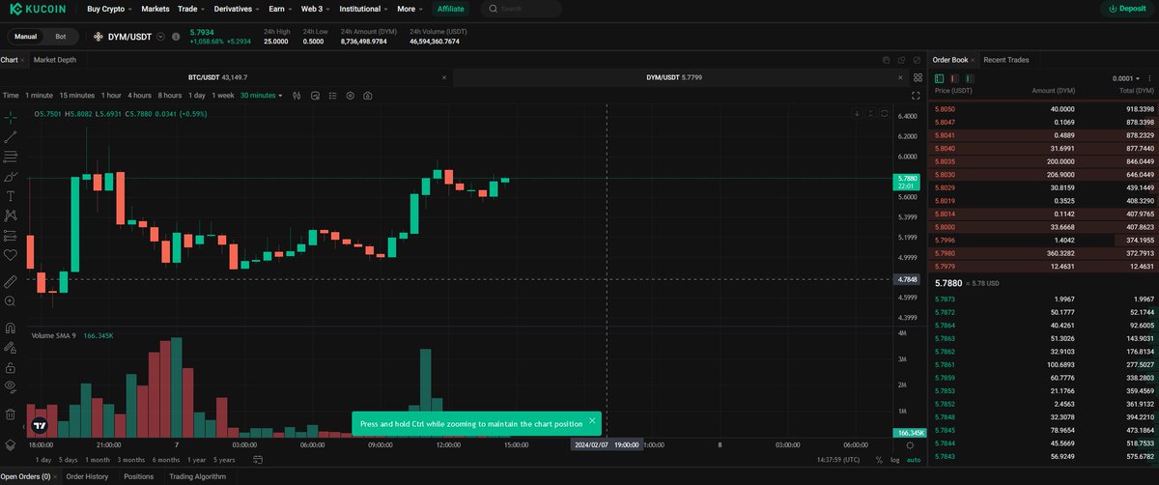
Task: Select combined buy/sell order book view
Action: pos(939,78)
